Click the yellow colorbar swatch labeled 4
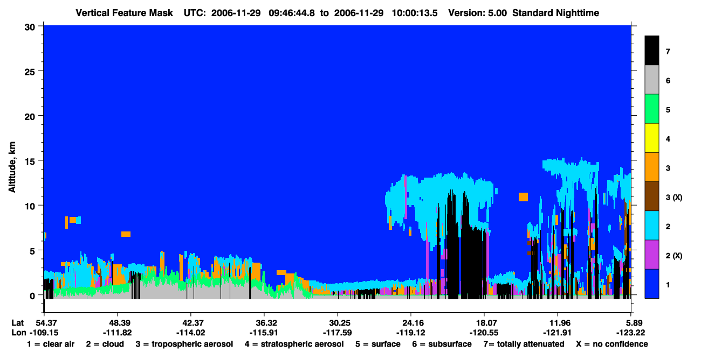 (x=652, y=138)
